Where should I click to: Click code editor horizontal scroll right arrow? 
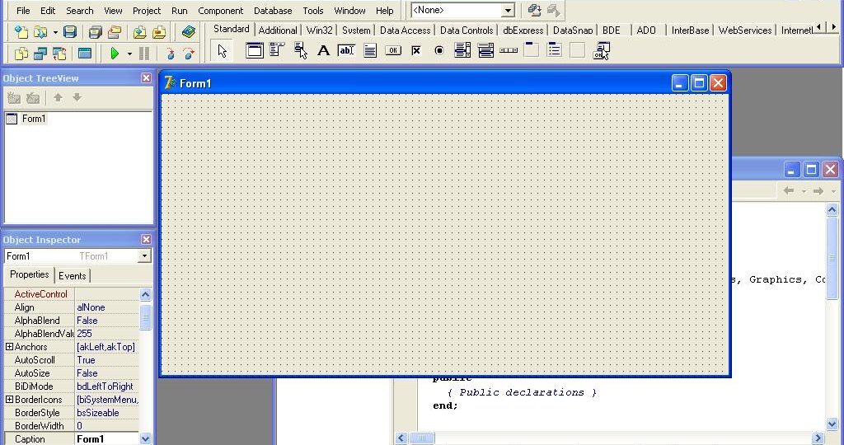pyautogui.click(x=818, y=438)
